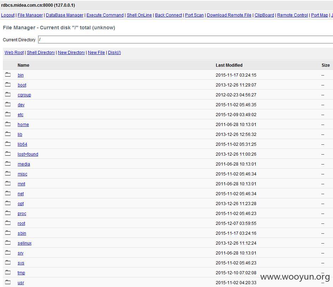Click the folder icon in the home row
This screenshot has width=333, height=287.
pos(8,124)
